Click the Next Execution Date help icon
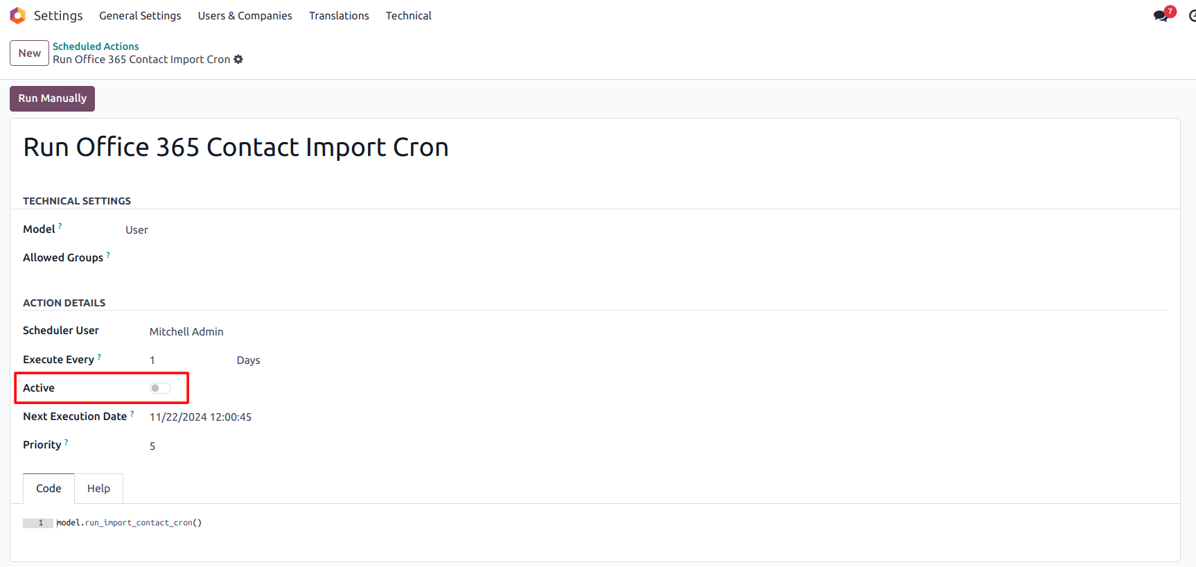Image resolution: width=1196 pixels, height=567 pixels. coord(132,413)
